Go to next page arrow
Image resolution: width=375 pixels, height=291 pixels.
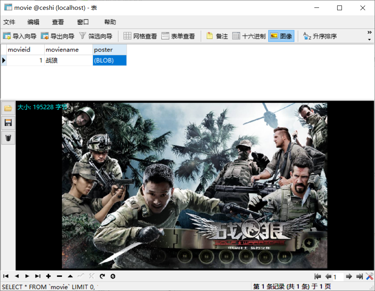pos(349,276)
